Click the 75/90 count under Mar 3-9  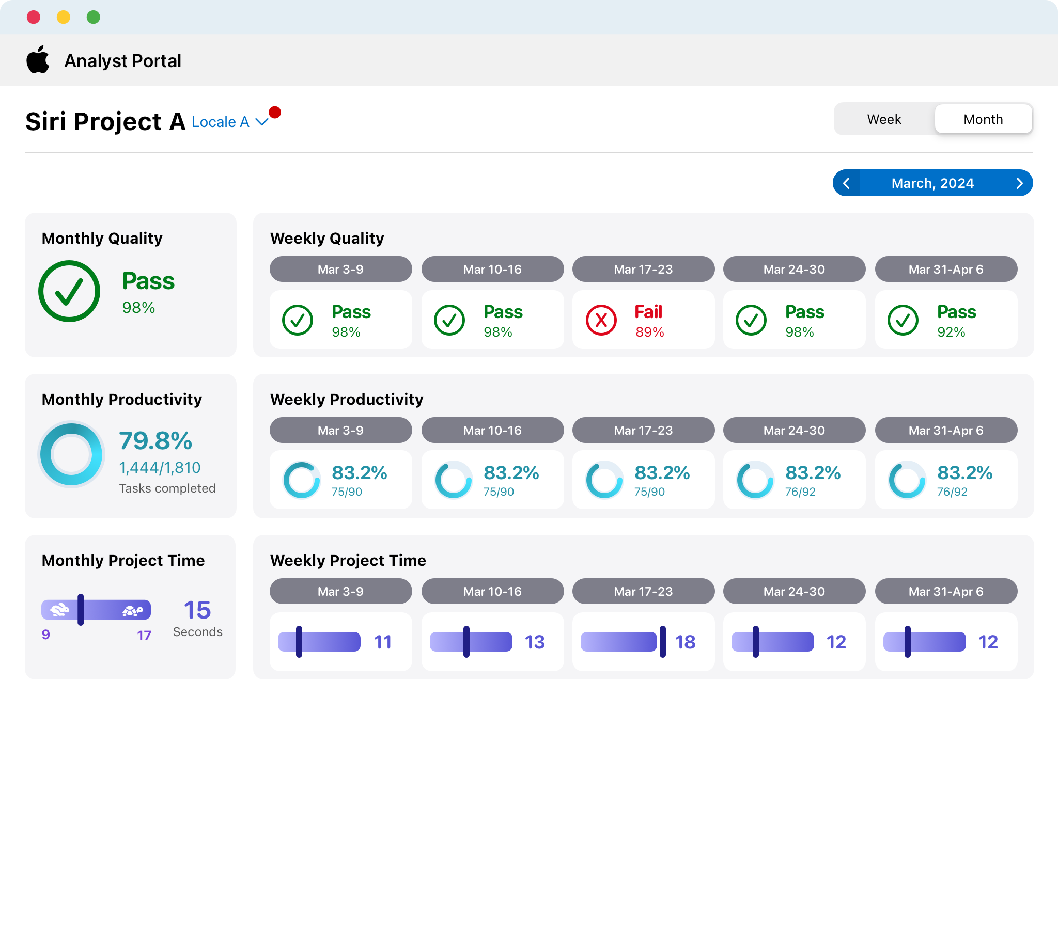347,492
